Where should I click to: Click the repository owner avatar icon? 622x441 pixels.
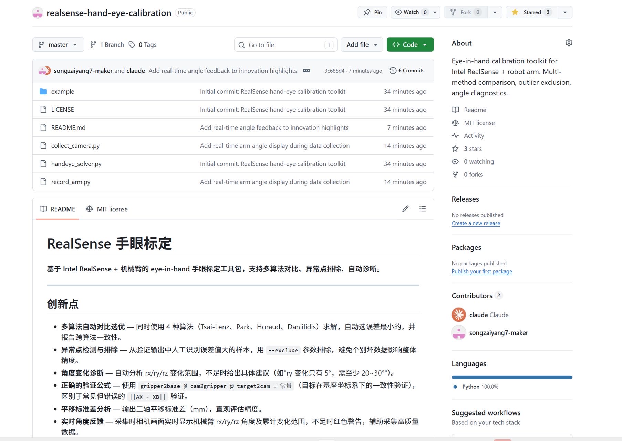[38, 13]
